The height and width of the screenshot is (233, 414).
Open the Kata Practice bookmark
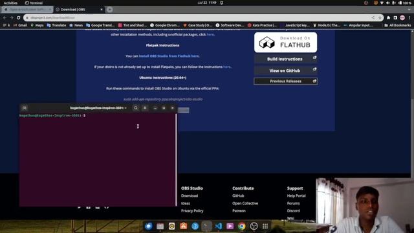point(262,25)
